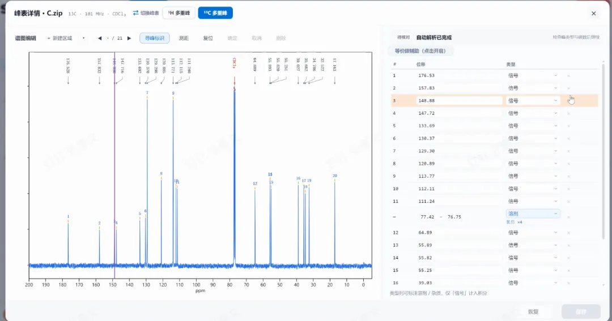
Task: Switch to the ¹³C 多重峰 tab
Action: (215, 13)
